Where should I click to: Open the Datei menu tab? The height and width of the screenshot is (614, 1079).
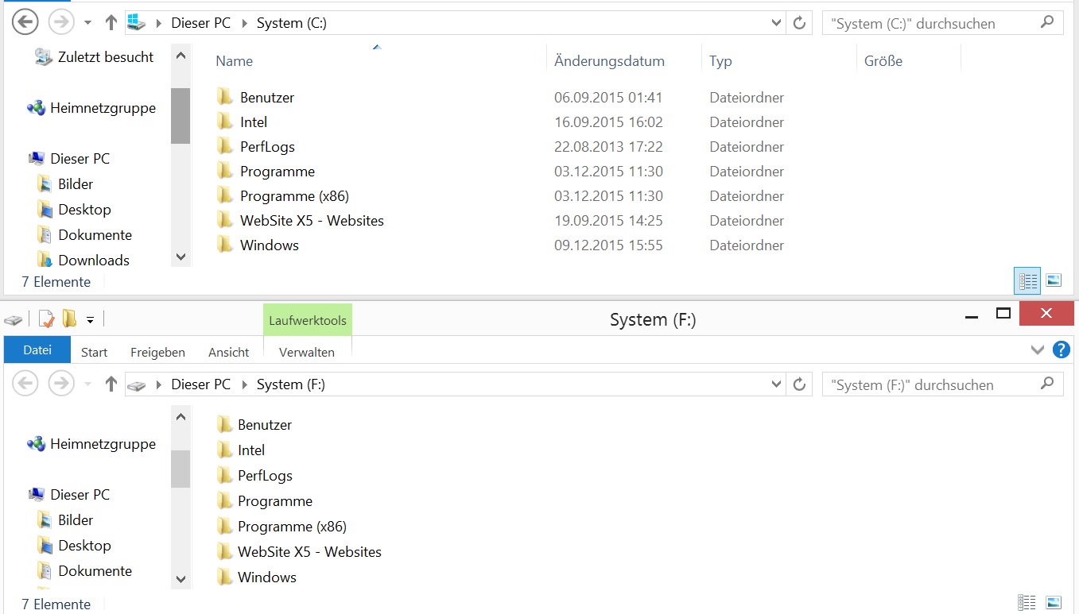click(x=37, y=350)
